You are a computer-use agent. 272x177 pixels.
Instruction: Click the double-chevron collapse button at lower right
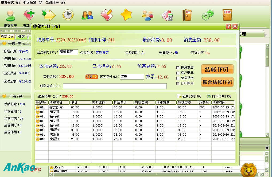pos(266,148)
